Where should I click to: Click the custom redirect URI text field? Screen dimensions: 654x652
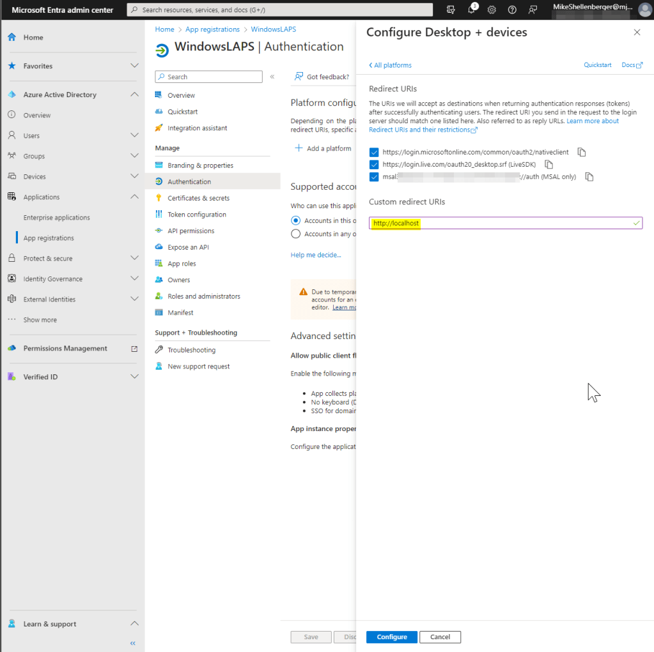[x=505, y=223]
